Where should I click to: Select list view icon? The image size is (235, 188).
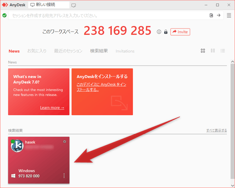tap(223, 51)
